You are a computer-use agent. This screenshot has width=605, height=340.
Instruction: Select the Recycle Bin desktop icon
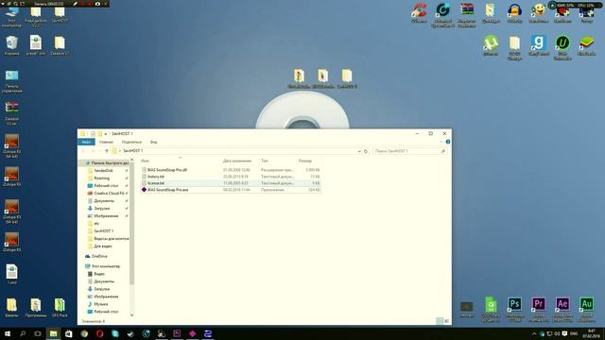click(11, 45)
